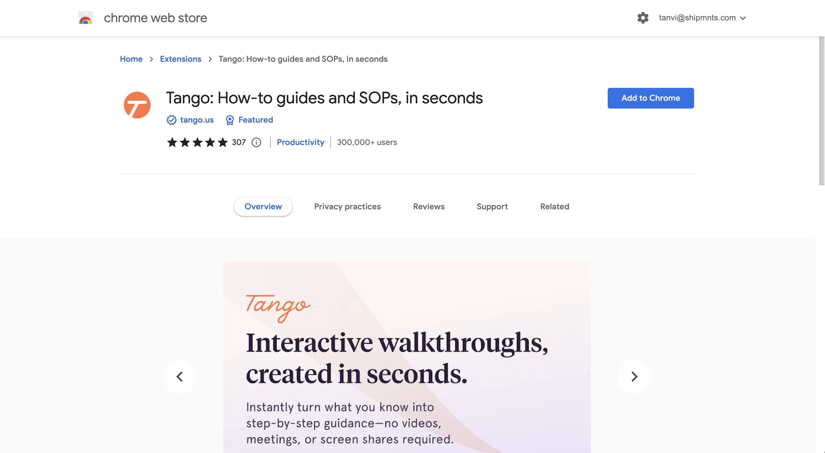Show the previous screenshot with left arrow

(180, 376)
